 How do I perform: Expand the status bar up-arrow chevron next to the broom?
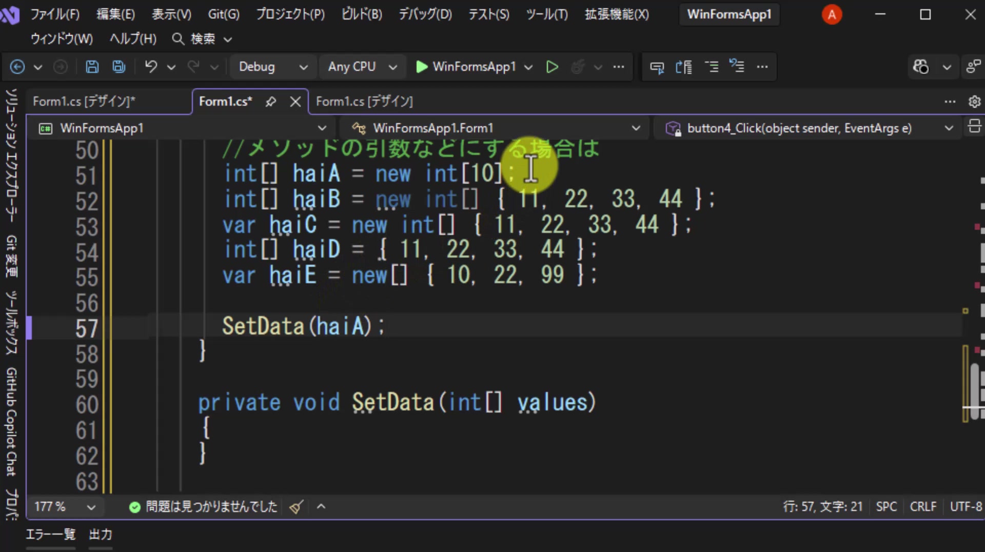(x=321, y=507)
